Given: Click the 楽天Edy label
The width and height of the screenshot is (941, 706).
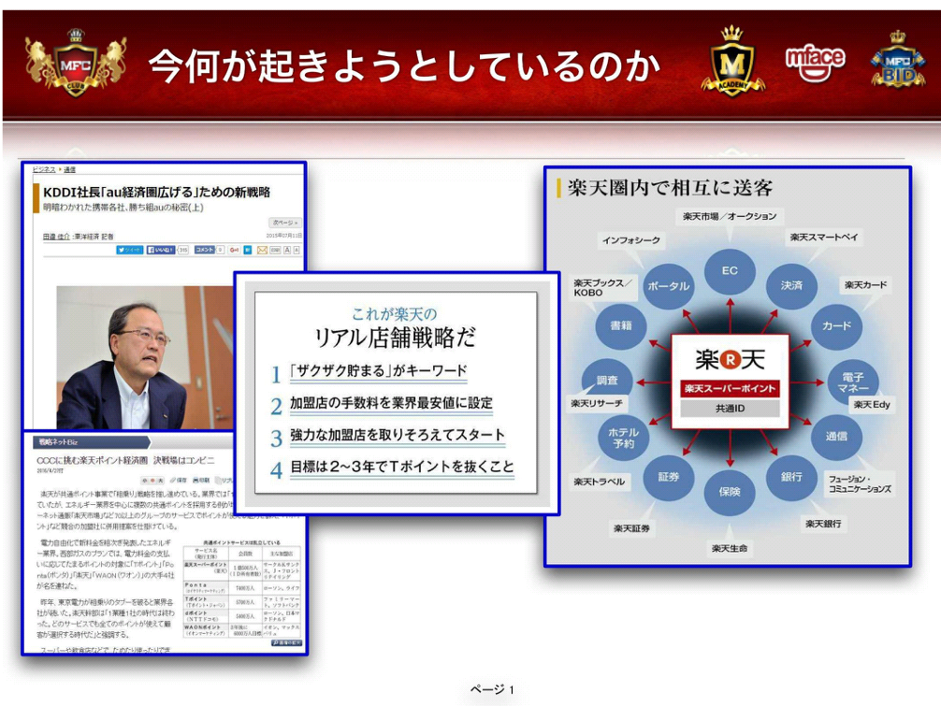Looking at the screenshot, I should click(872, 405).
